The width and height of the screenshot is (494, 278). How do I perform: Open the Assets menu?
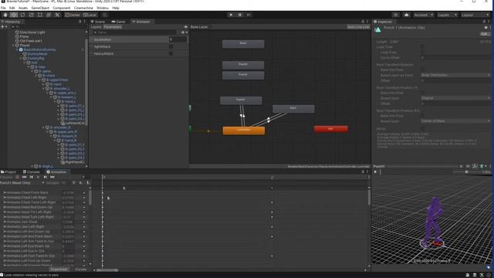(x=23, y=8)
